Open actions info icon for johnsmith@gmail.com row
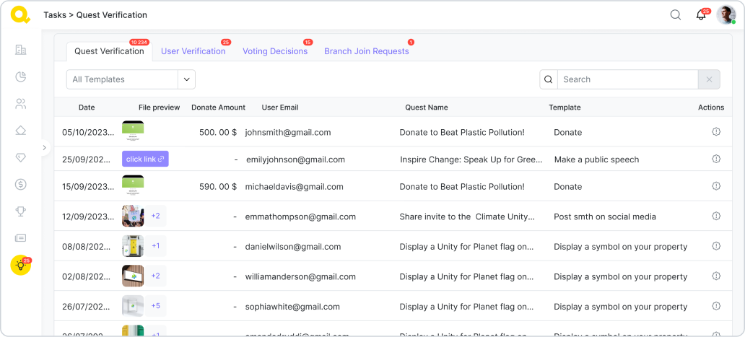 (716, 132)
